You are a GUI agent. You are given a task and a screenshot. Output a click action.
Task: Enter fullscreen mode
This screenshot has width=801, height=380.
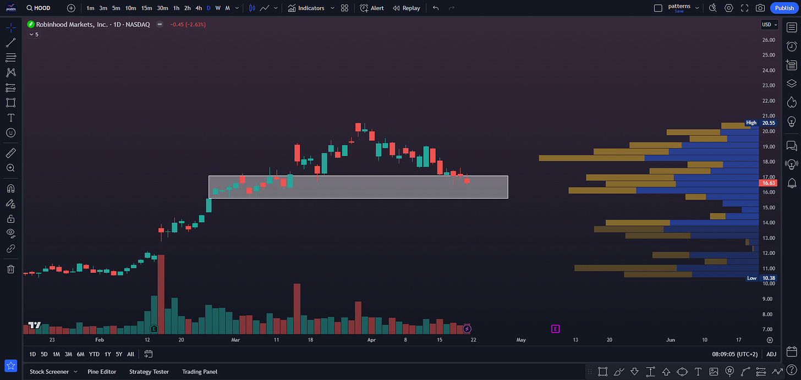pos(744,8)
